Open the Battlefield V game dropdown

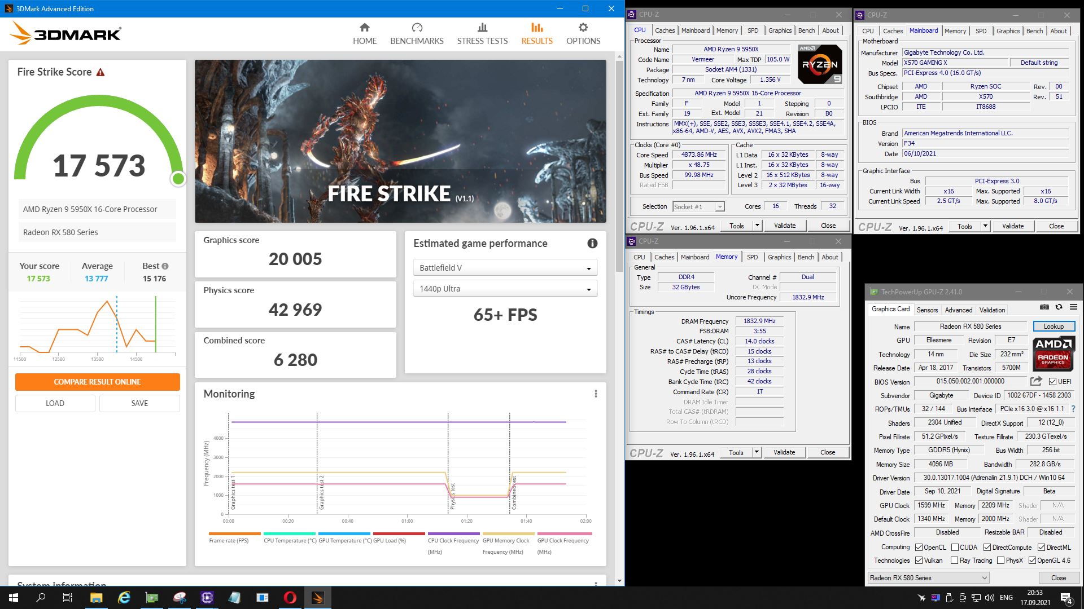(505, 268)
